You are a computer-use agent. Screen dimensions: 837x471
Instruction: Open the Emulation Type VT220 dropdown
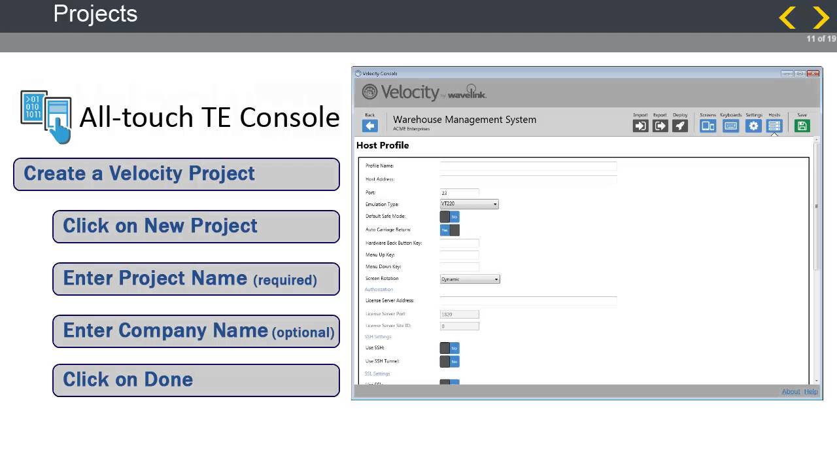pos(470,204)
